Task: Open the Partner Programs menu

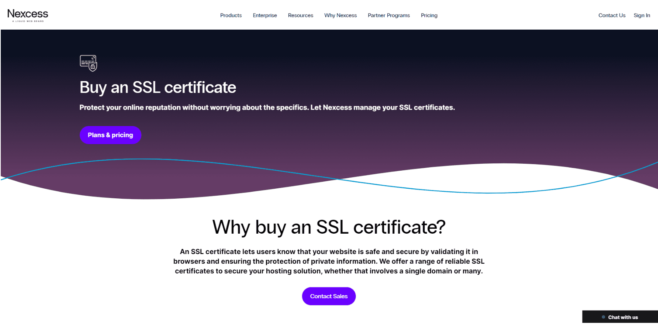Action: [x=389, y=15]
